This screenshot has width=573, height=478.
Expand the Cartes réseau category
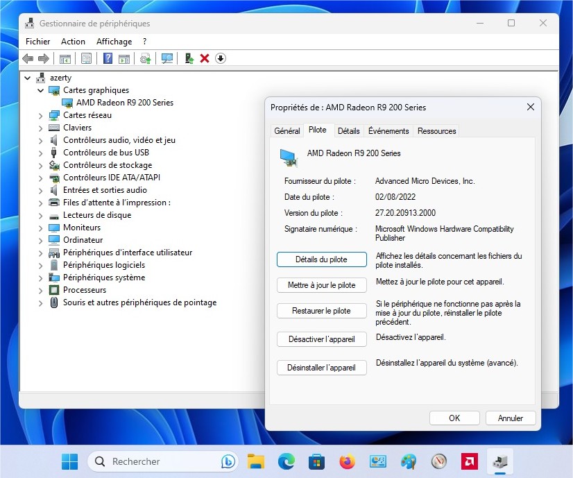(x=40, y=115)
